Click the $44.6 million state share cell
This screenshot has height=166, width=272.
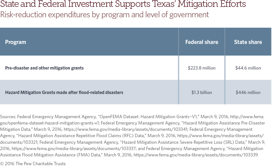(x=248, y=68)
